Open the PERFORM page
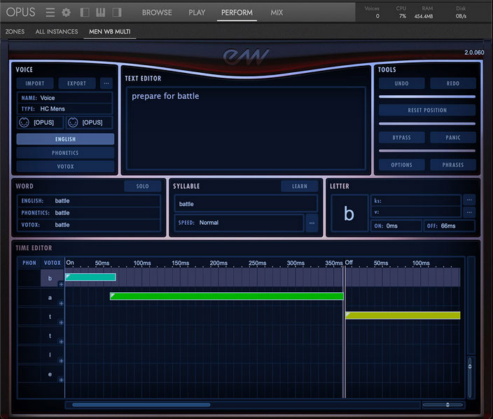This screenshot has height=419, width=493. (237, 13)
